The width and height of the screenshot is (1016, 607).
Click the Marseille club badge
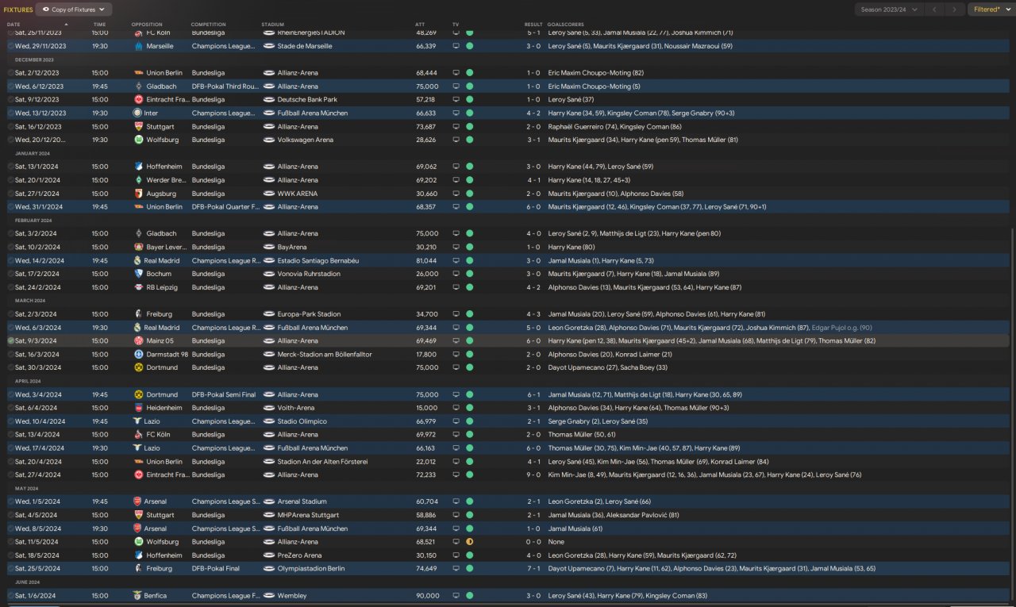click(138, 46)
